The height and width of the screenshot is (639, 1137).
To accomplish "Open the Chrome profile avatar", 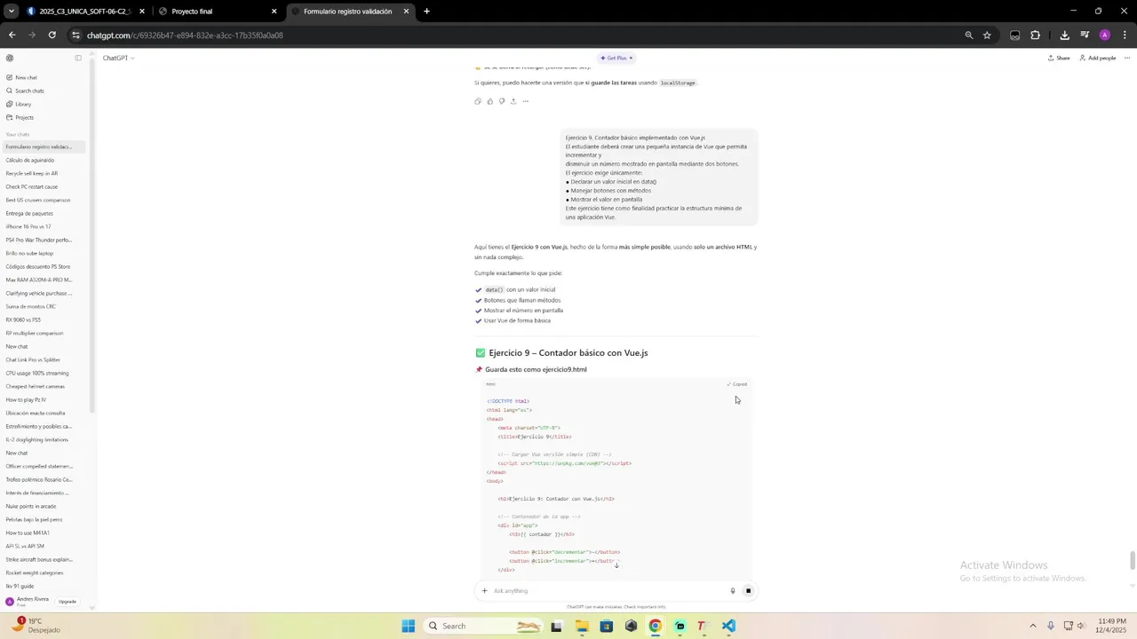I will 1105,35.
